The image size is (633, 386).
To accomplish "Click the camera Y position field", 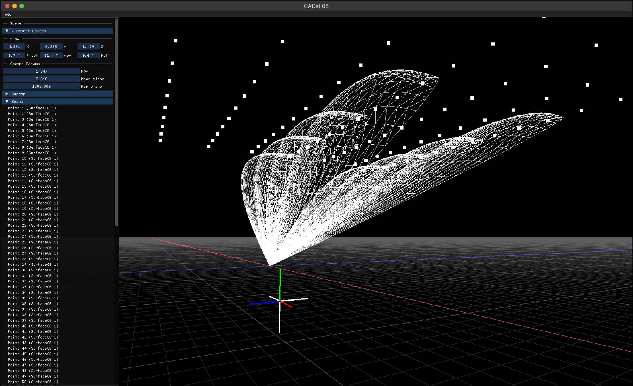I will 51,47.
